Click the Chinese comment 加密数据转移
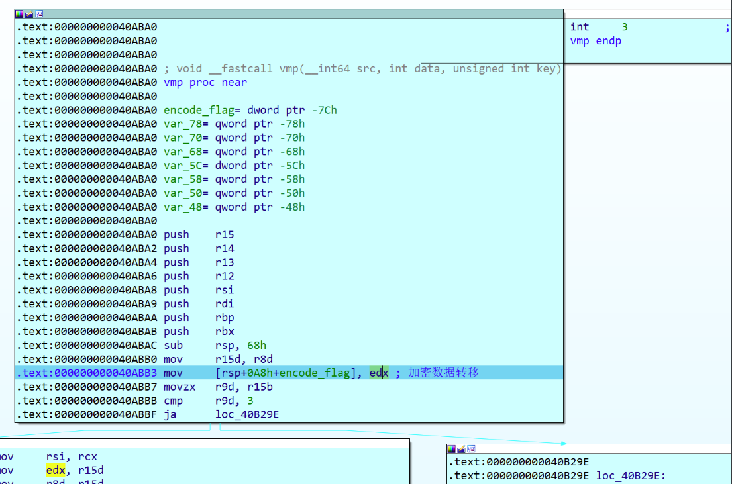 coord(443,373)
